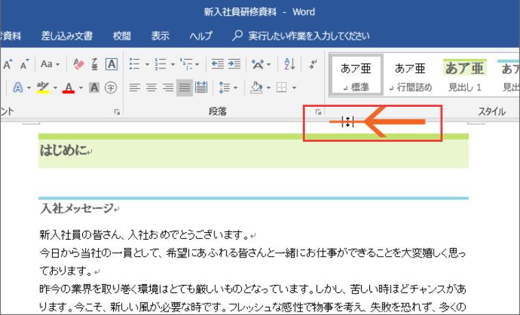Click the Sort (A-Z) icon
This screenshot has width=520, height=315.
coord(290,64)
